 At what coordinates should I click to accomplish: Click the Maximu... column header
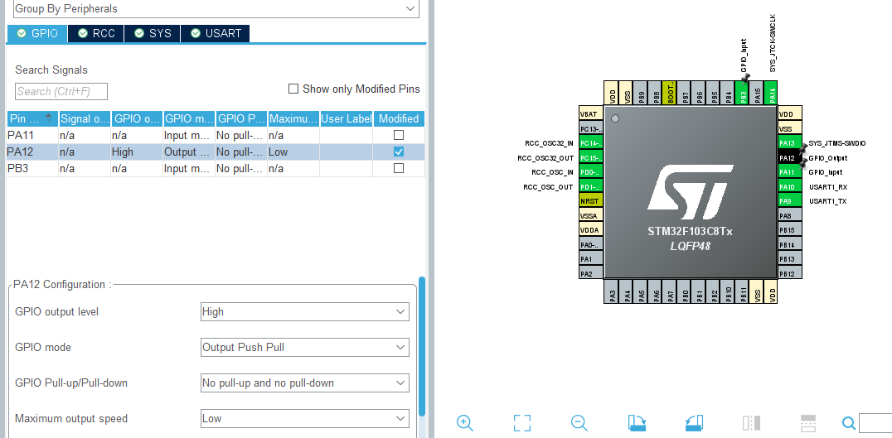coord(293,118)
